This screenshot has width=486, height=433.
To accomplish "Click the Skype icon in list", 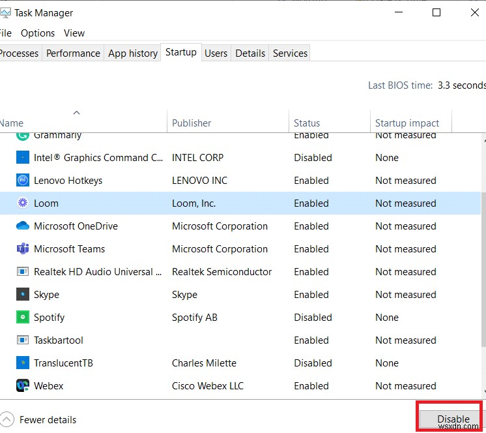I will tap(23, 295).
